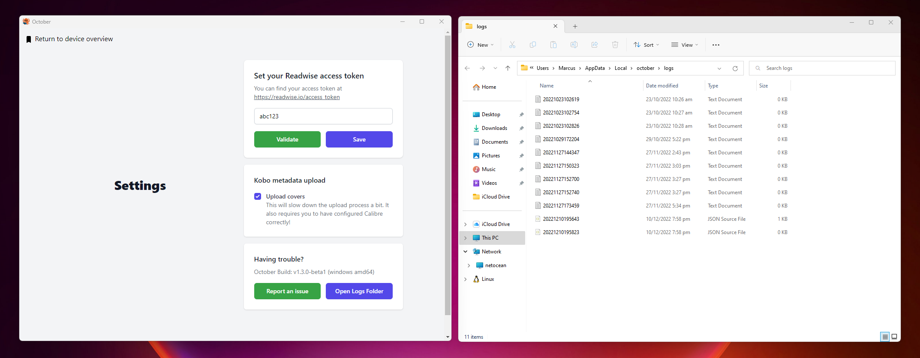Add a new File Explorer tab
Viewport: 920px width, 358px height.
pyautogui.click(x=575, y=27)
